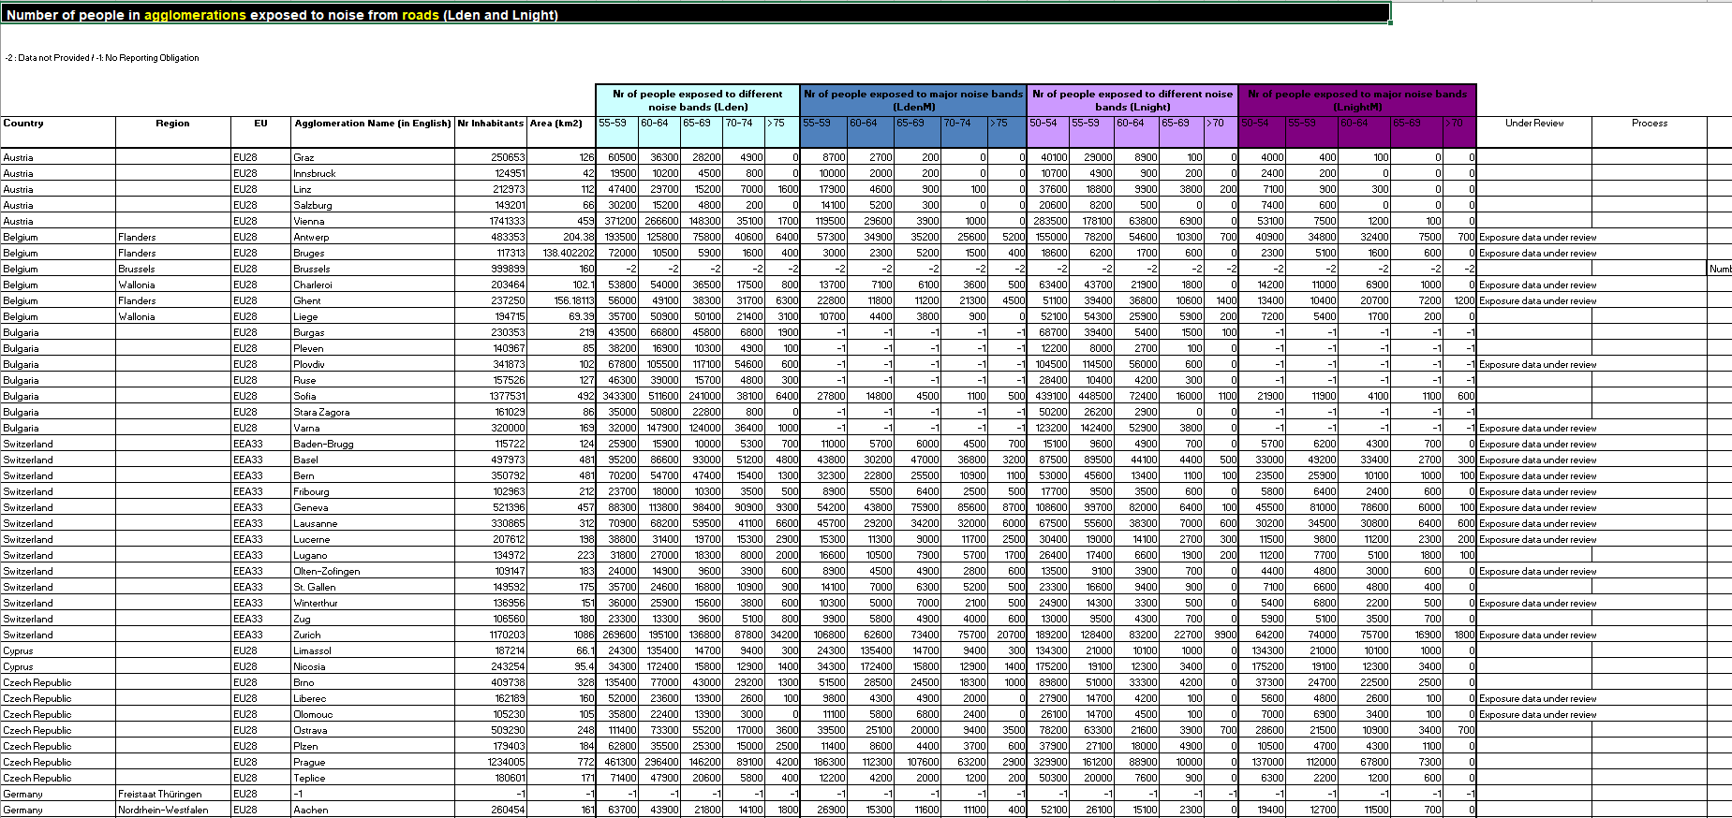
Task: Click the data not provided legend note
Action: click(101, 58)
